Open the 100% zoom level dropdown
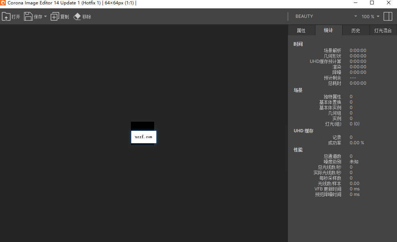 (369, 16)
